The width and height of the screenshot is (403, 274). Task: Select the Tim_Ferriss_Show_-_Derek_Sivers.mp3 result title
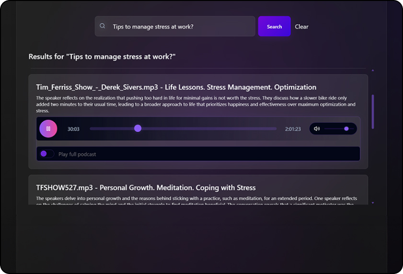[x=176, y=87]
